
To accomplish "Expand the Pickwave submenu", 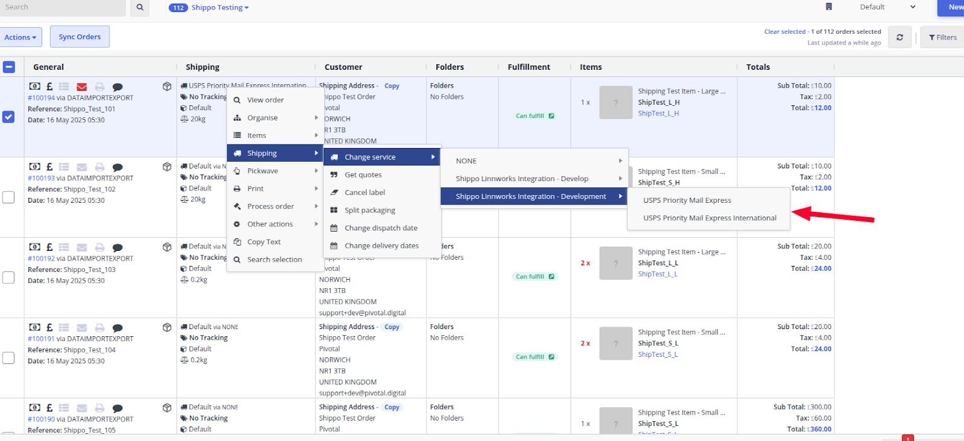I will [x=275, y=171].
